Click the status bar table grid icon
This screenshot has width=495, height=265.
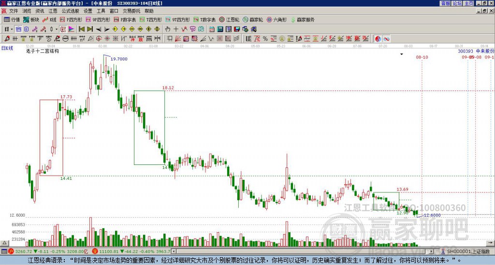[x=4, y=251]
